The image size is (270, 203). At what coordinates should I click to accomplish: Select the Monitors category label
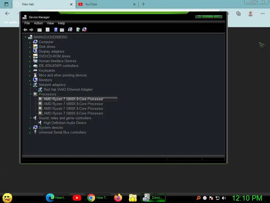pyautogui.click(x=45, y=80)
